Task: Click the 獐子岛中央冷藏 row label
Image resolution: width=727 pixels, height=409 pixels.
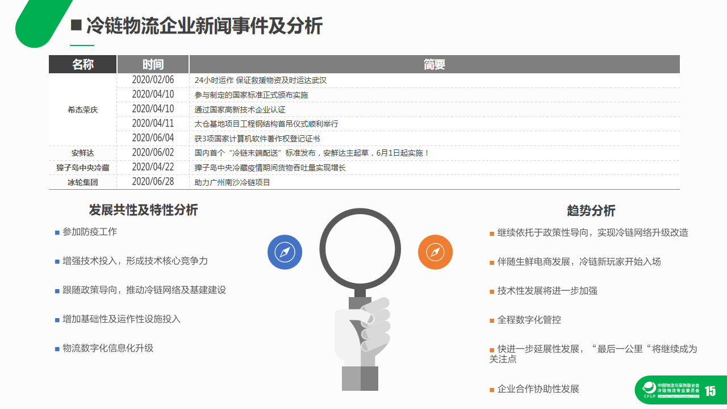Action: point(83,168)
